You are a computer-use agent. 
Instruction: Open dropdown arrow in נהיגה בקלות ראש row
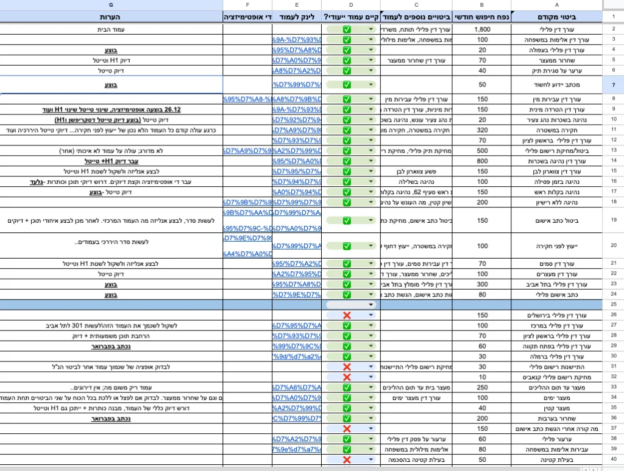click(371, 192)
